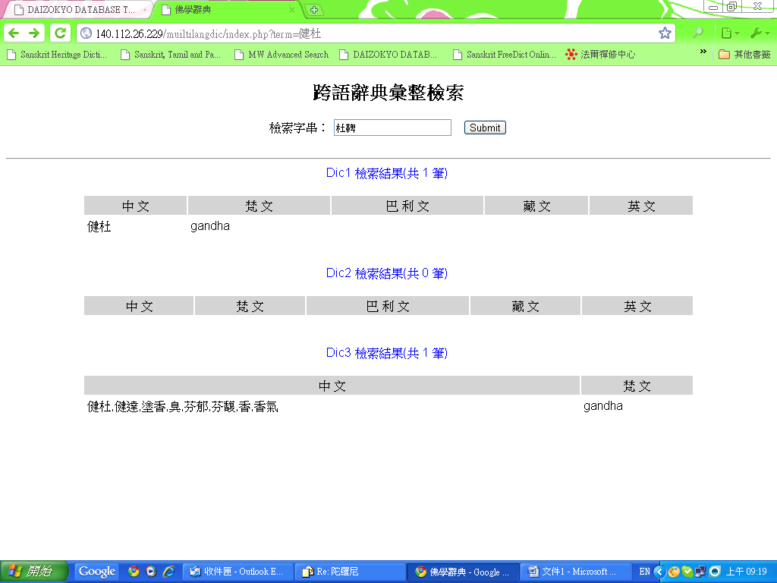
Task: Expand the hidden bookmarks chevron
Action: click(703, 52)
